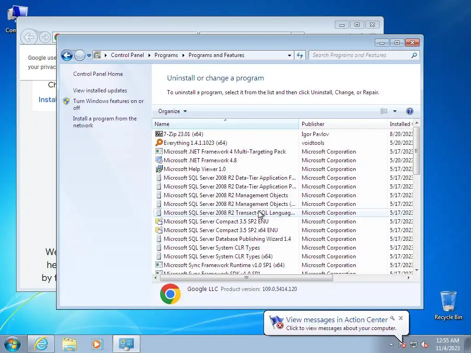Image resolution: width=471 pixels, height=353 pixels.
Task: Click the Control Panel breadcrumb
Action: pos(127,55)
